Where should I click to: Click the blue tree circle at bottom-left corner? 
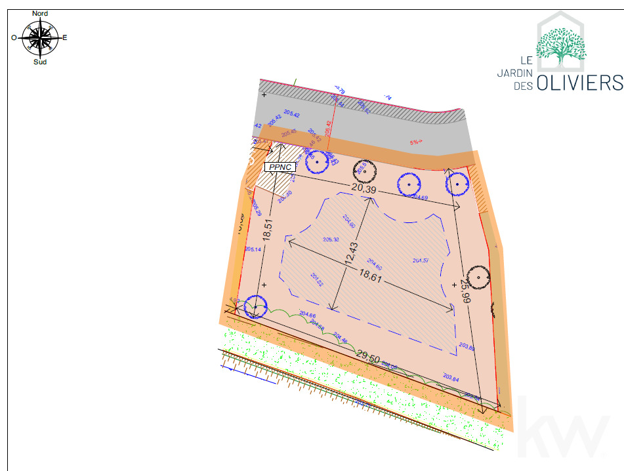255,306
